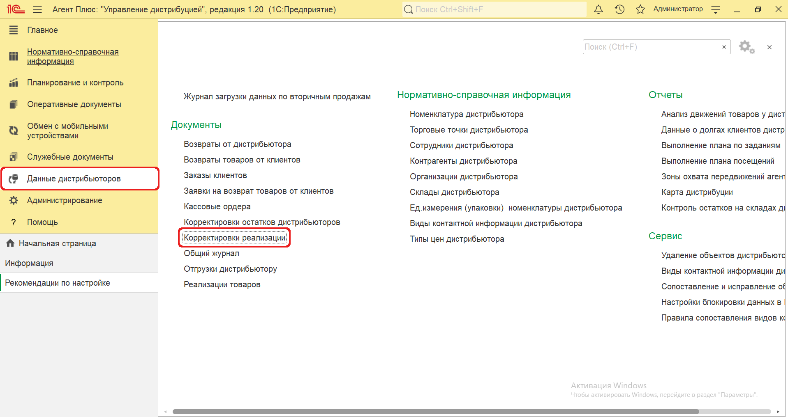This screenshot has height=417, width=788.
Task: Open Корректировки остатков дистрибьюторов
Action: tap(262, 222)
